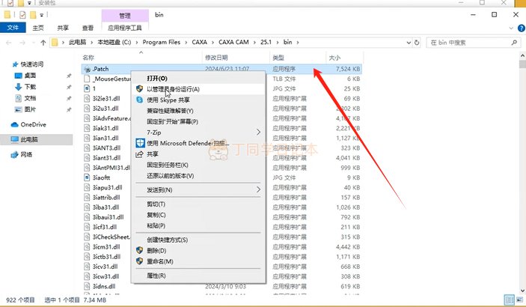The image size is (526, 307).
Task: Select OneDrive in the navigation pane
Action: 33,124
